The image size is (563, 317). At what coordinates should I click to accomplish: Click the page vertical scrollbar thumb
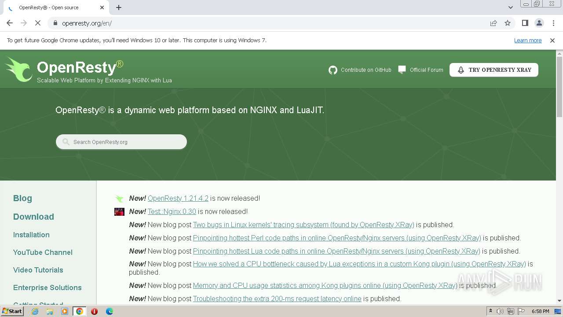[x=559, y=86]
